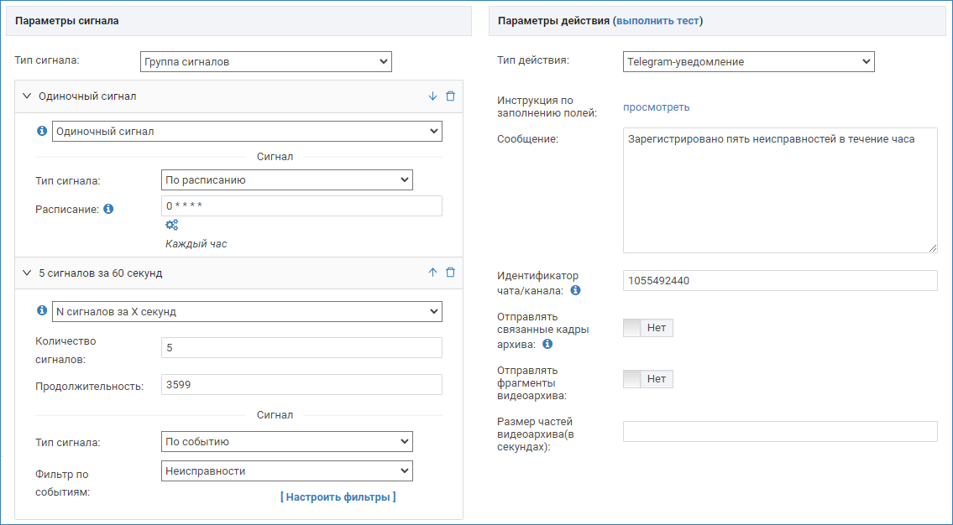Open просмотреть instruction link
This screenshot has width=953, height=525.
point(656,107)
